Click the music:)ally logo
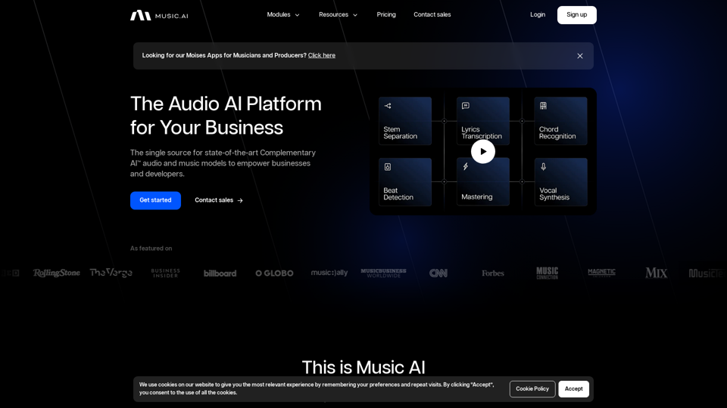This screenshot has height=408, width=727. pyautogui.click(x=329, y=273)
